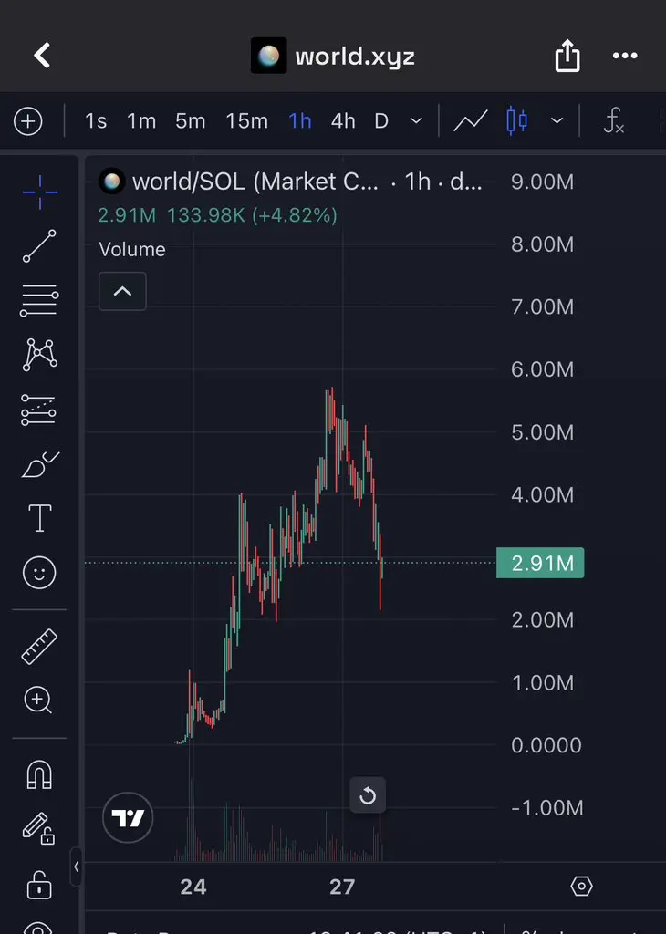Click the 0.0000 price axis label
Viewport: 666px width, 934px height.
546,745
